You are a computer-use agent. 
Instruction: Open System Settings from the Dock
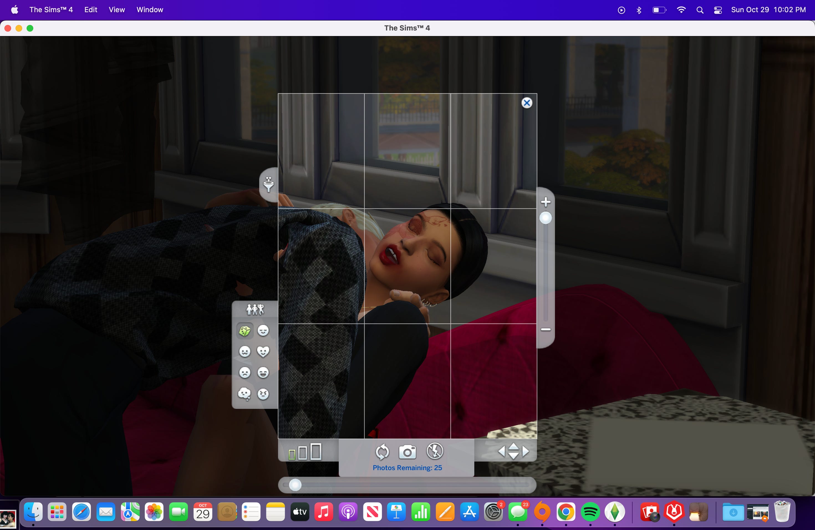(x=493, y=512)
